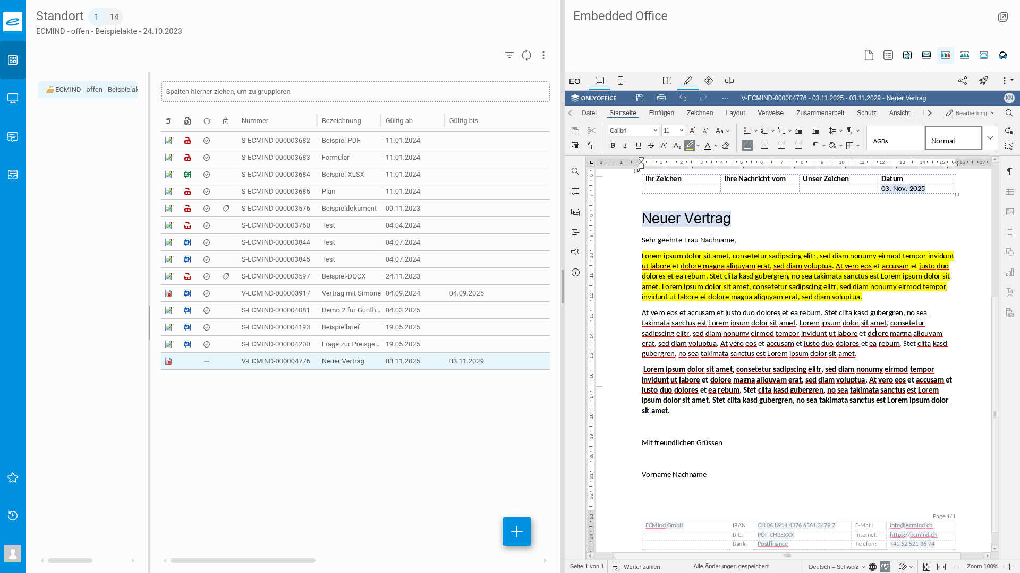Screen dimensions: 1020x573
Task: Open the comments panel in left sidebar
Action: coord(575,192)
